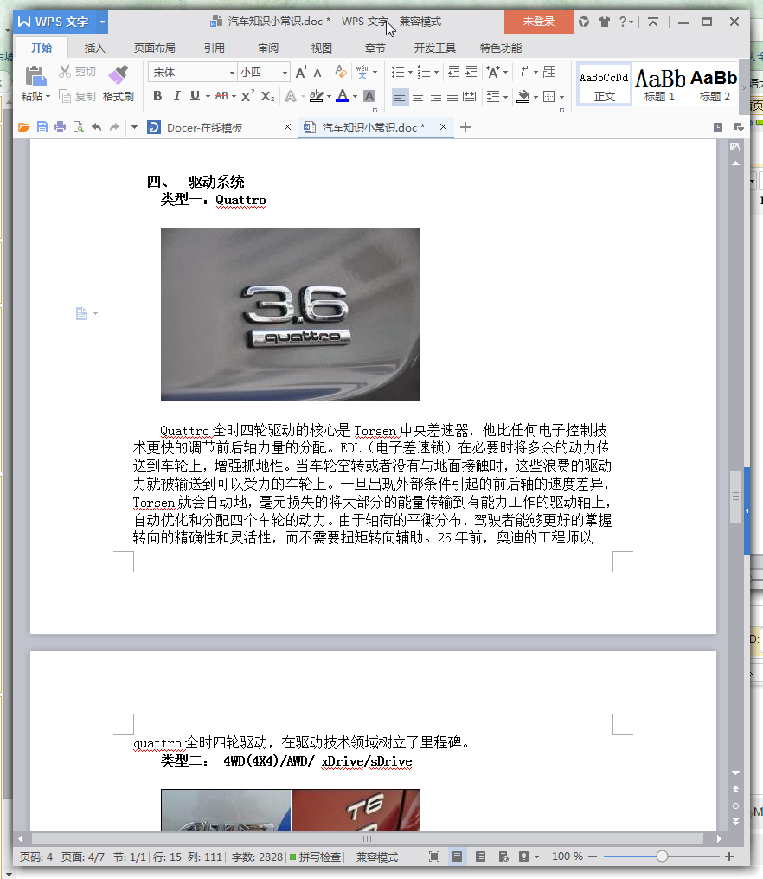Open the 审阅 ribbon tab
The width and height of the screenshot is (763, 879).
click(x=268, y=48)
